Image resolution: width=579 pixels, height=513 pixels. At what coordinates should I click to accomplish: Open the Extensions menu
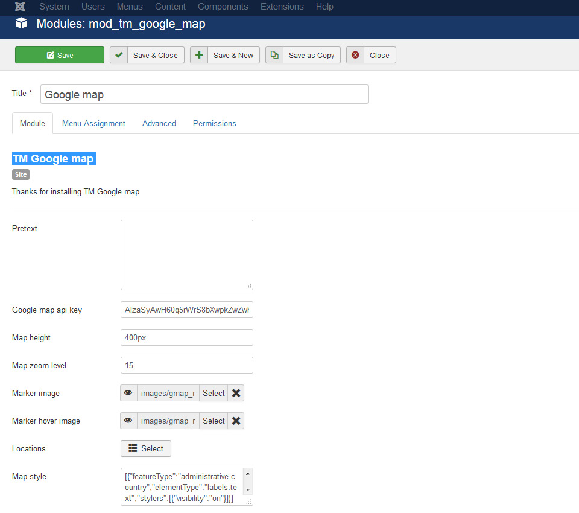coord(282,7)
